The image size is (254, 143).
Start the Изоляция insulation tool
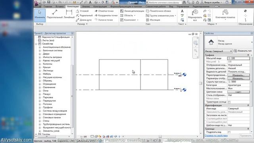point(153,20)
